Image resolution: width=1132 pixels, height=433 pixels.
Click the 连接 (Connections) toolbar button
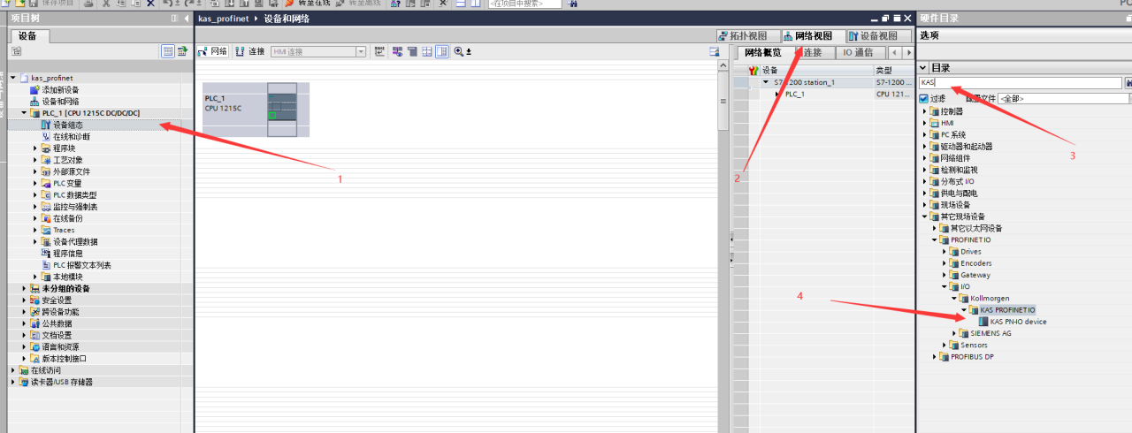pyautogui.click(x=250, y=52)
